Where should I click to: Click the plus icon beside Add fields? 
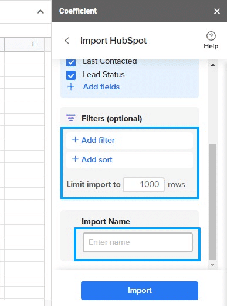[71, 87]
